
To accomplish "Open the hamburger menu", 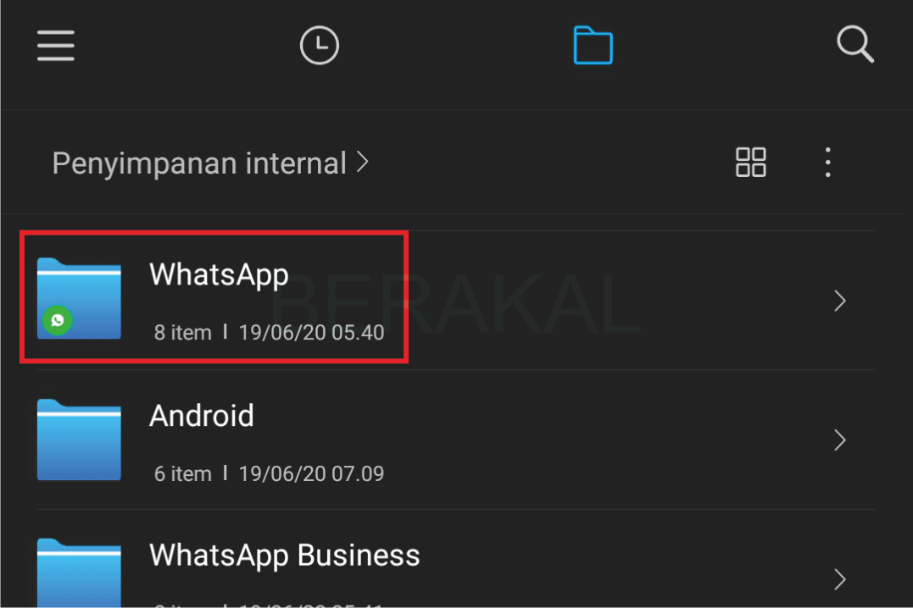I will (x=56, y=46).
